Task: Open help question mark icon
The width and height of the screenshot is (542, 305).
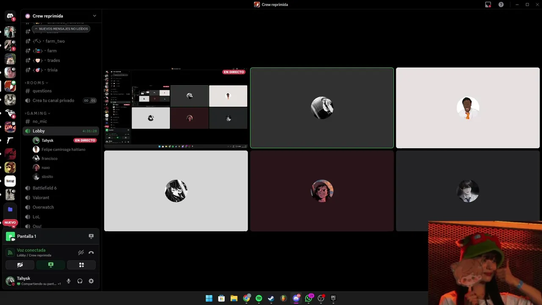Action: click(x=501, y=5)
